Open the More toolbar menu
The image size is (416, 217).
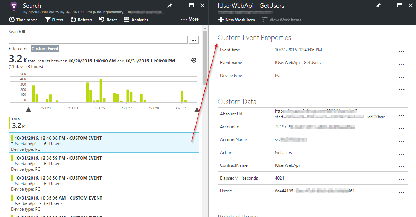point(190,19)
